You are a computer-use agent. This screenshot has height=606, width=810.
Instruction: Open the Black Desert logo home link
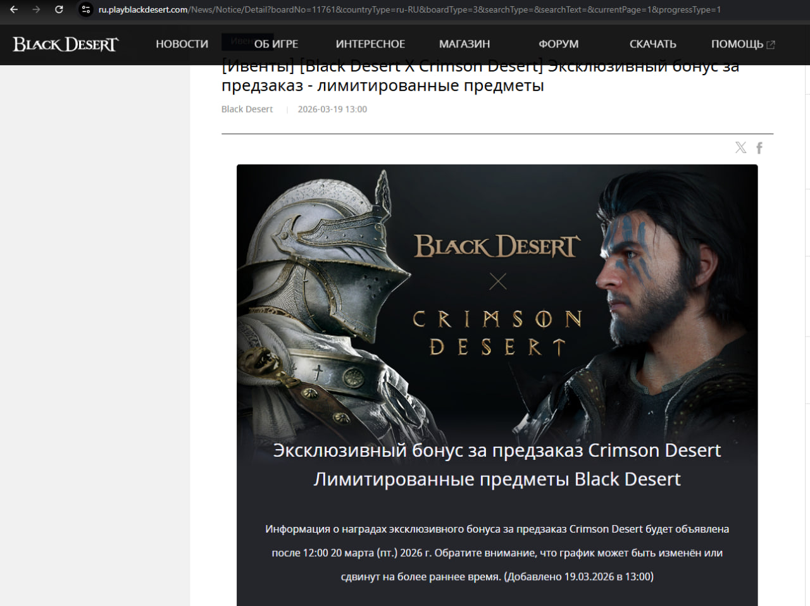[x=66, y=44]
